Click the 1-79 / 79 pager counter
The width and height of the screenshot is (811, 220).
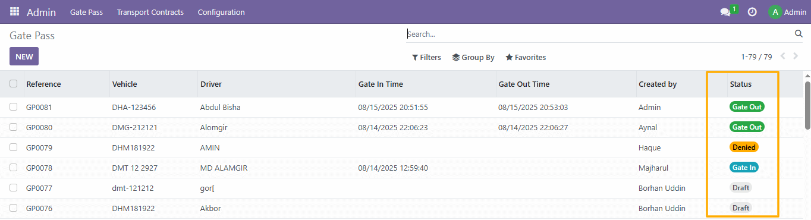pyautogui.click(x=756, y=57)
